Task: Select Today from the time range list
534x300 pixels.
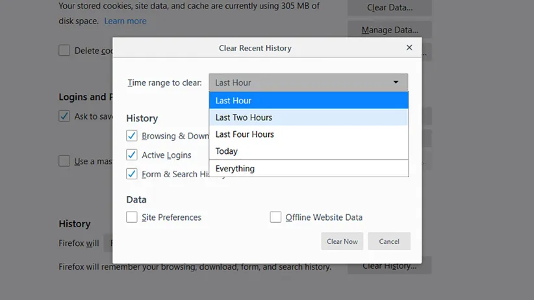Action: tap(309, 151)
